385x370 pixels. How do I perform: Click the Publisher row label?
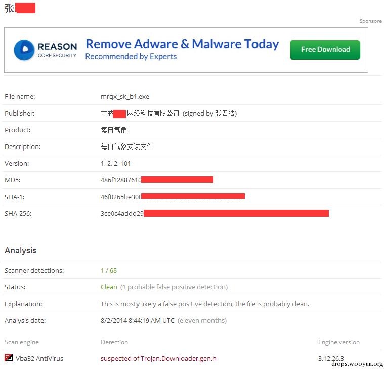point(20,113)
